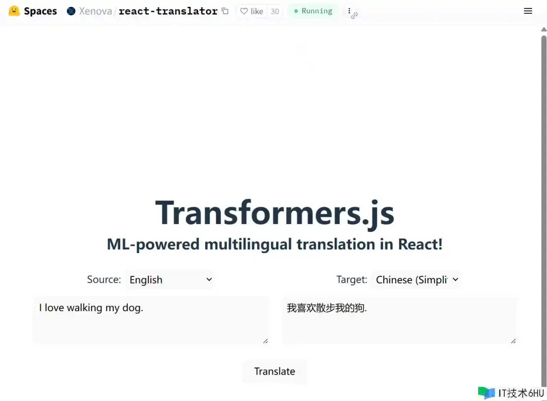
Task: Click the ML-powered multilingual translation subtitle
Action: coord(275,244)
